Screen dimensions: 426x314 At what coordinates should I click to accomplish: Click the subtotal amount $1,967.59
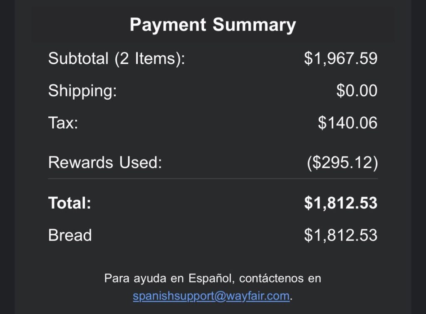coord(341,59)
